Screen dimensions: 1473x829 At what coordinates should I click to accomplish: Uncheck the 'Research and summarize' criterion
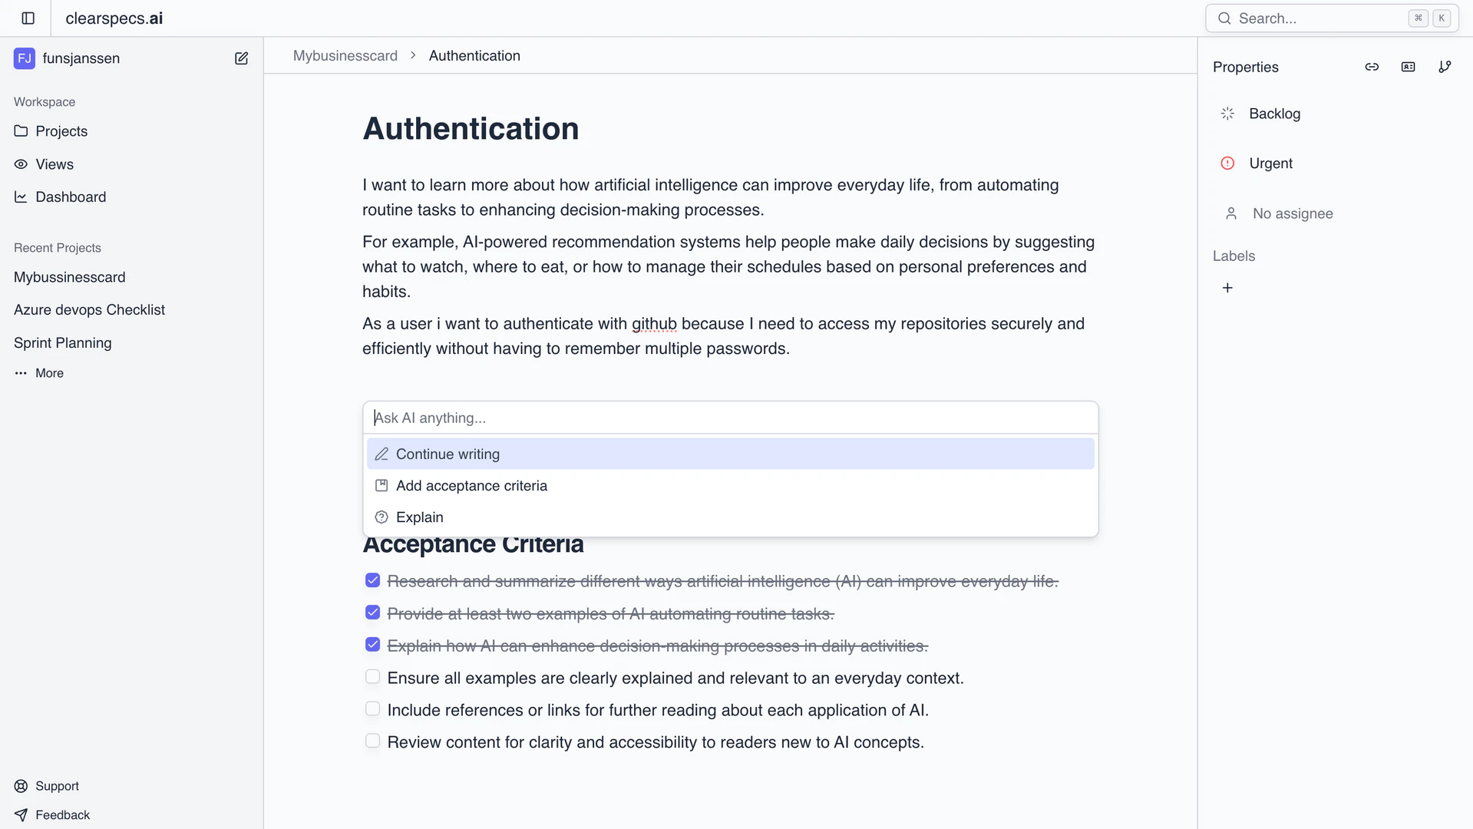click(x=372, y=581)
